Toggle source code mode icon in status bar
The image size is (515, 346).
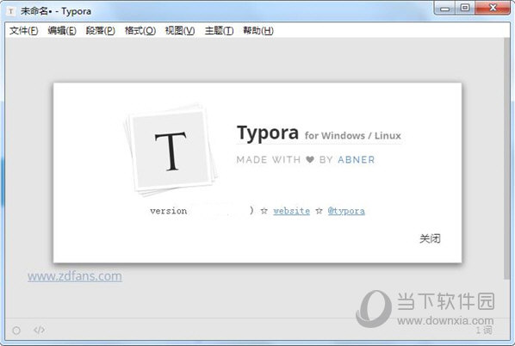pos(39,330)
